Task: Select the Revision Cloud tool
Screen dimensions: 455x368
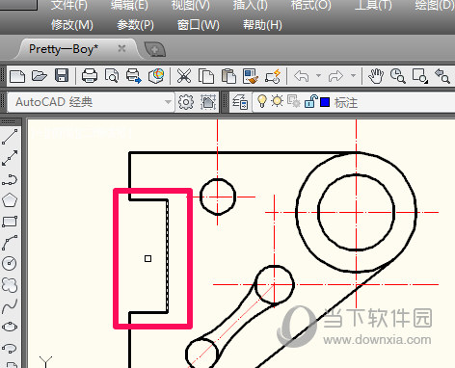Action: coord(10,285)
